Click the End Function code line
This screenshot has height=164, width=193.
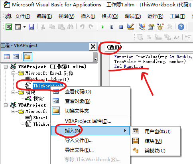click(129, 66)
